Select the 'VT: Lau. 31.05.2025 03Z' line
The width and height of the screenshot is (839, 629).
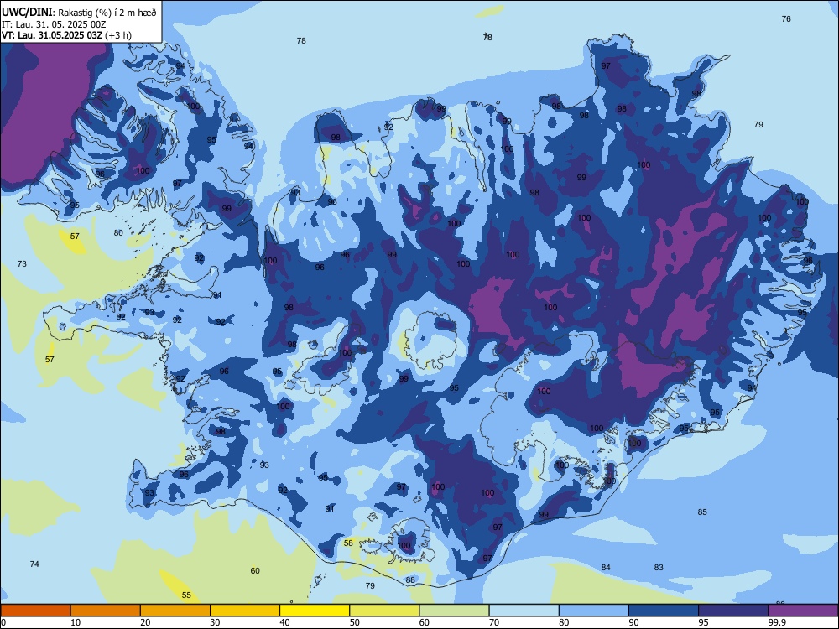pyautogui.click(x=52, y=35)
